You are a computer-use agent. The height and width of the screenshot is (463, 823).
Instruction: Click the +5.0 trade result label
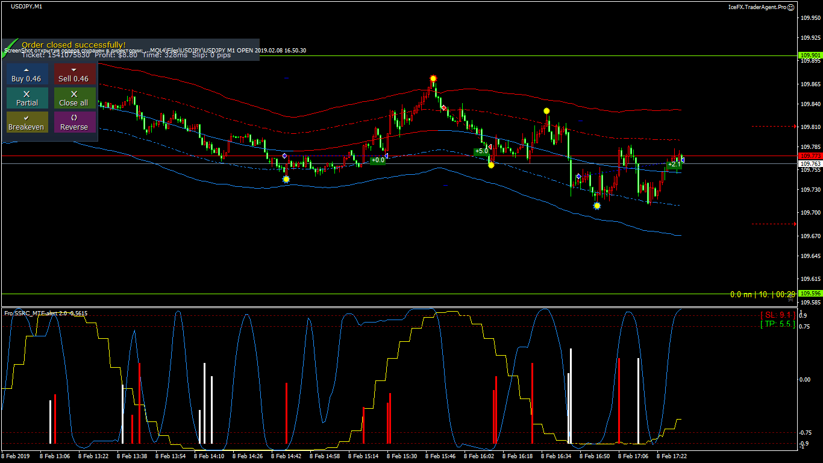tap(481, 151)
